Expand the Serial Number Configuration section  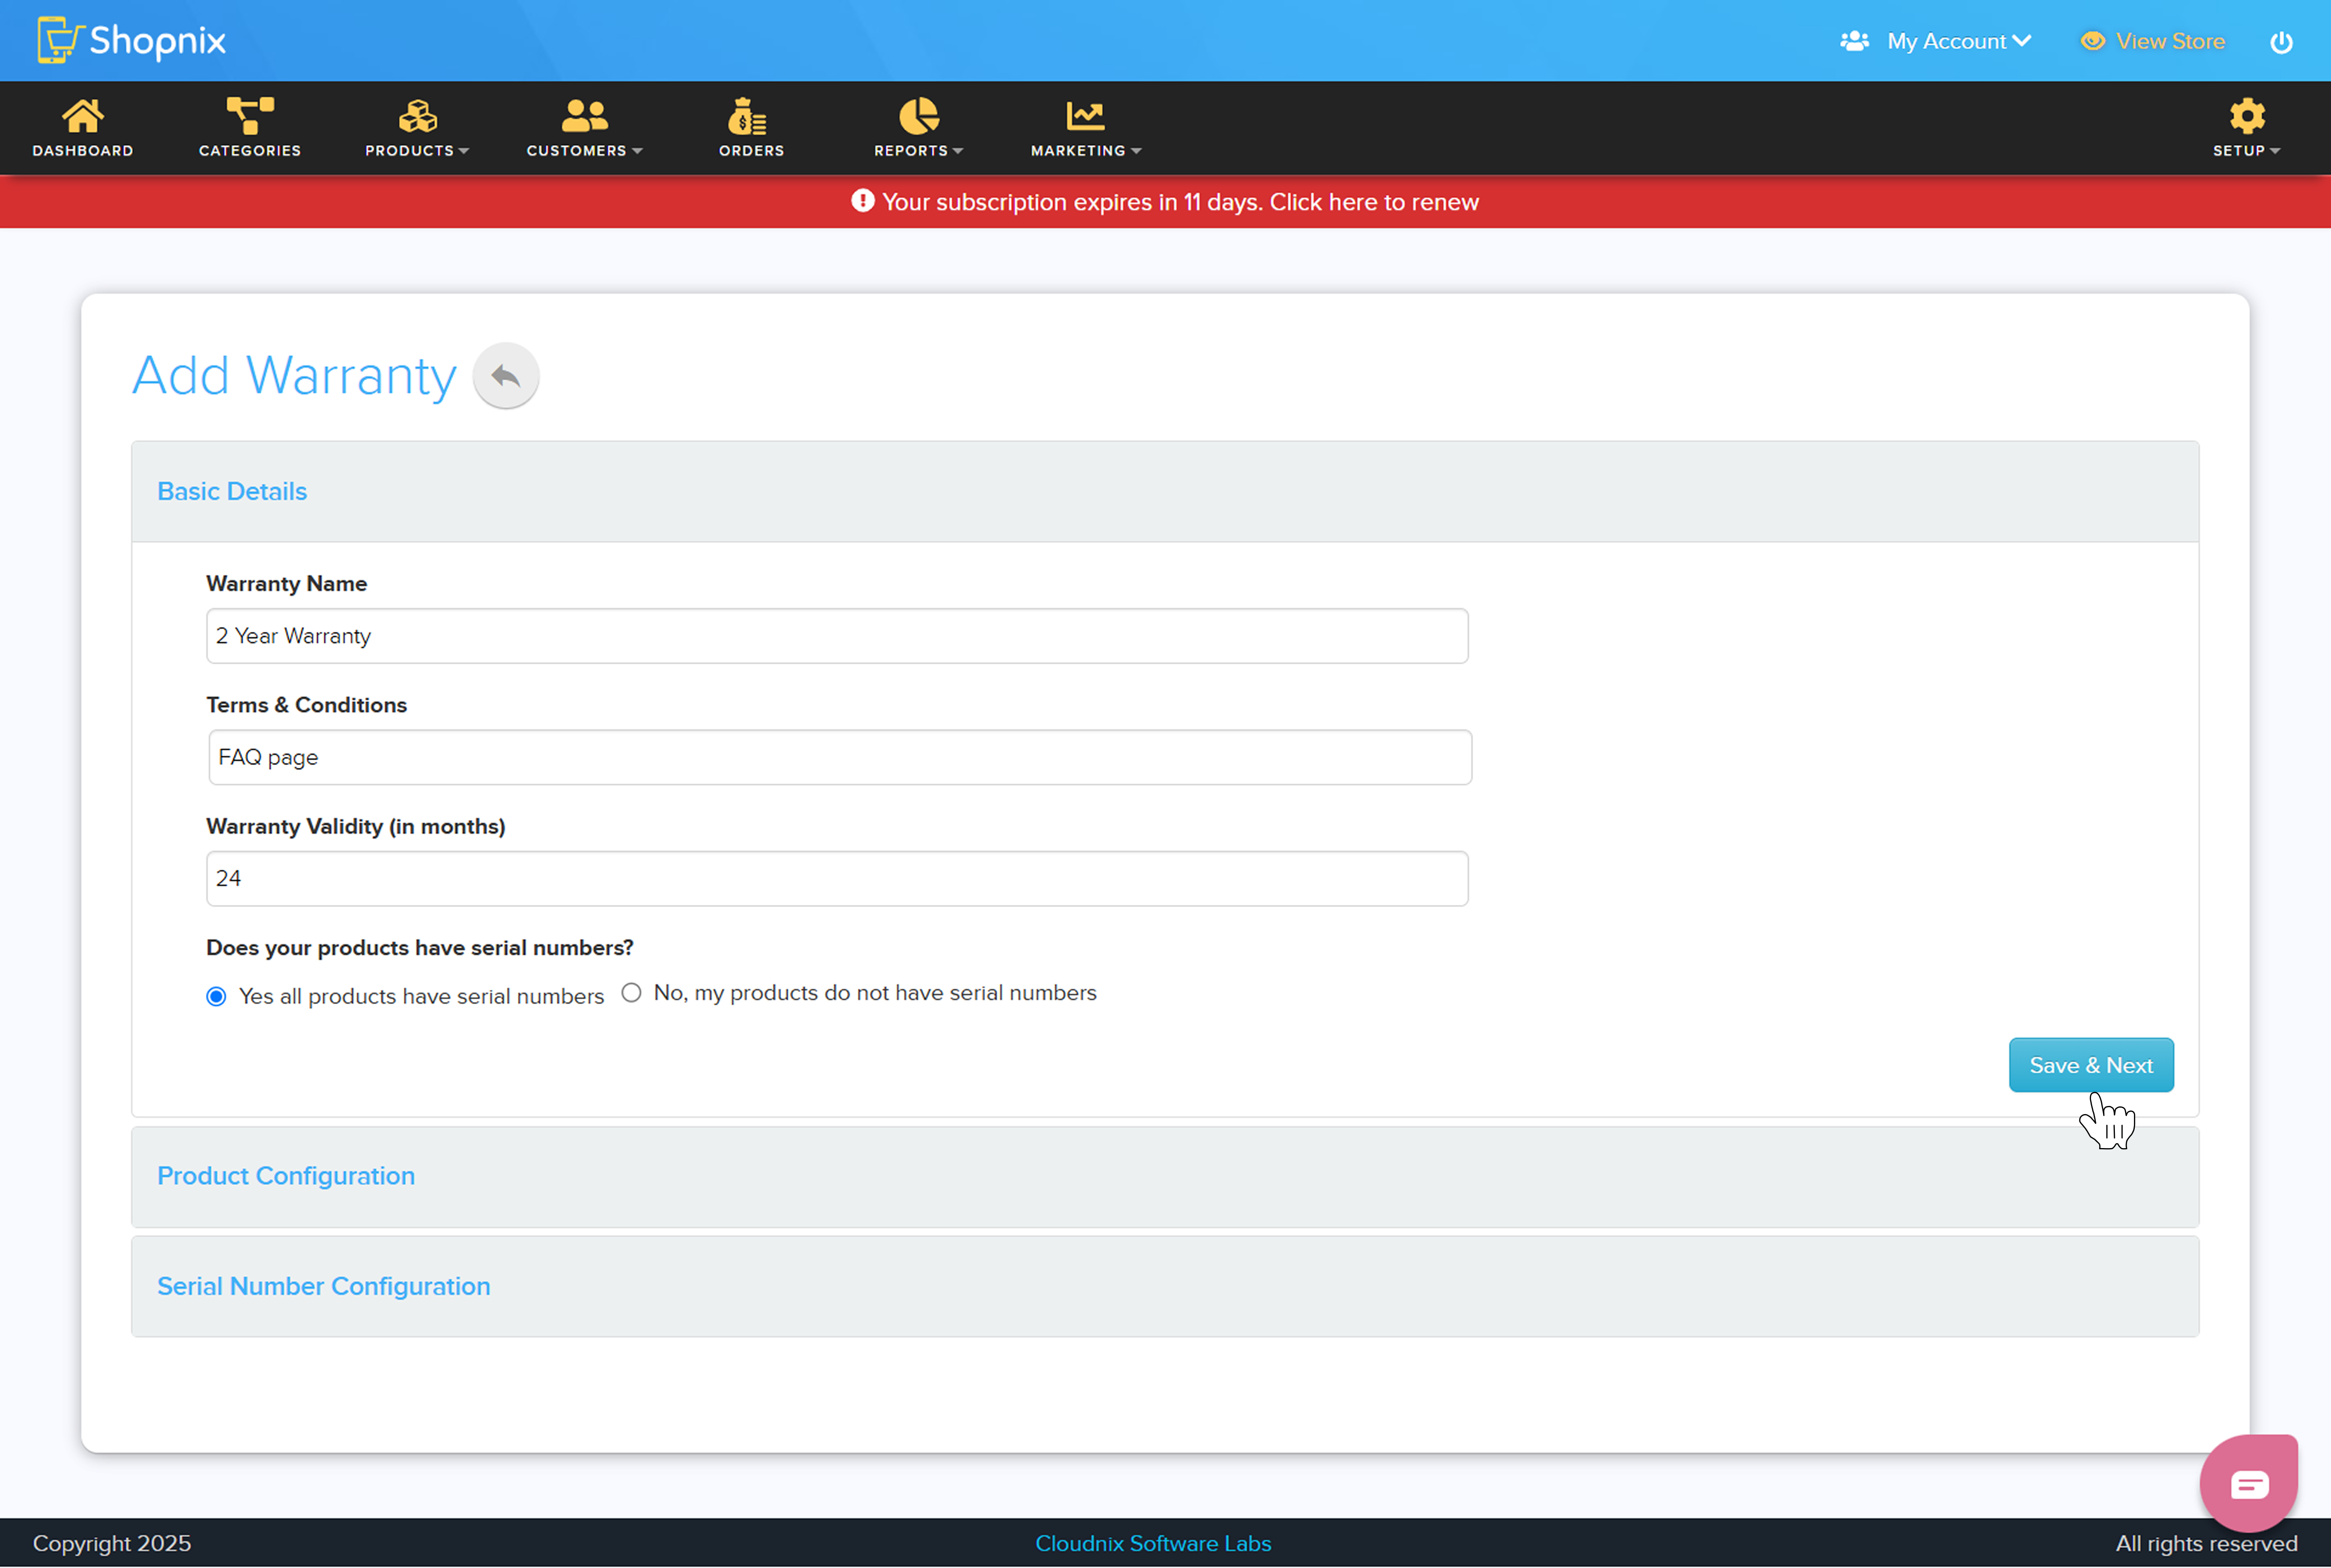pos(1165,1287)
